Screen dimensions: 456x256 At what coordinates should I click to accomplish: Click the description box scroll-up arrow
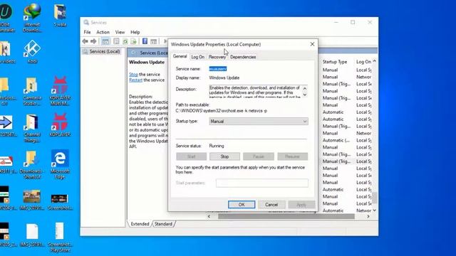(x=305, y=88)
